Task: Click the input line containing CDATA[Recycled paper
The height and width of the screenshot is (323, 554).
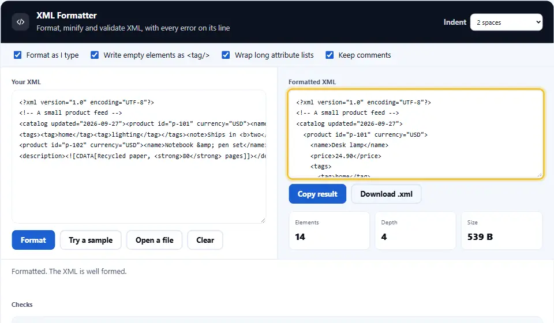Action: 143,156
